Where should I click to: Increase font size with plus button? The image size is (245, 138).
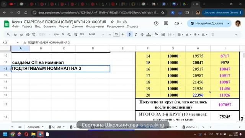[122, 34]
